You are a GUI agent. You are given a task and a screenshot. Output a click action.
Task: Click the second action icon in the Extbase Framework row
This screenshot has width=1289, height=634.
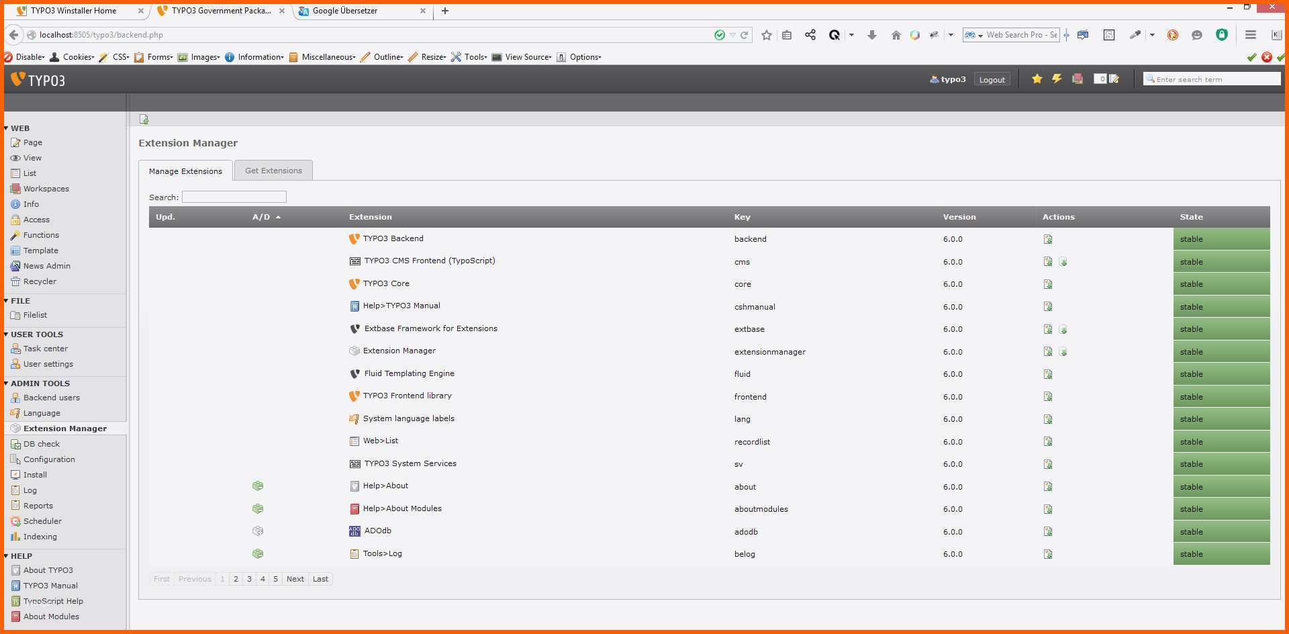point(1063,329)
